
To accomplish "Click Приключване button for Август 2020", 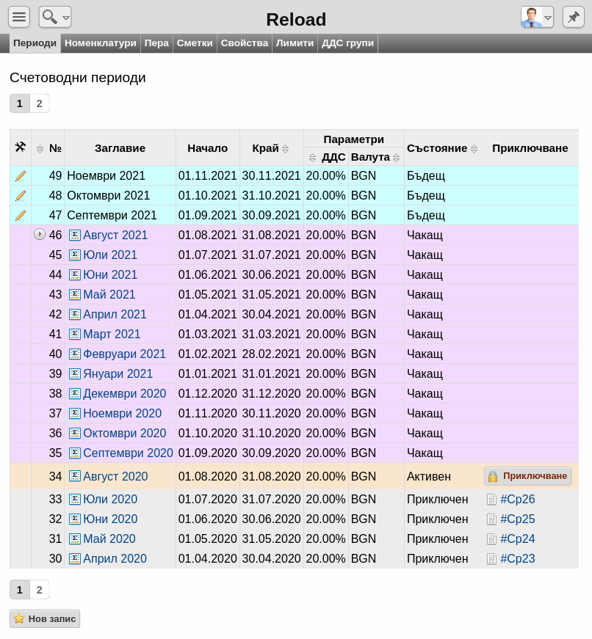I will [x=527, y=476].
